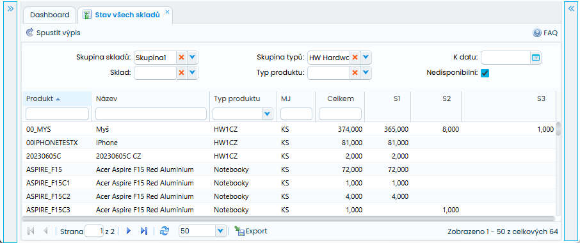
Task: Go to the first page
Action: point(31,231)
